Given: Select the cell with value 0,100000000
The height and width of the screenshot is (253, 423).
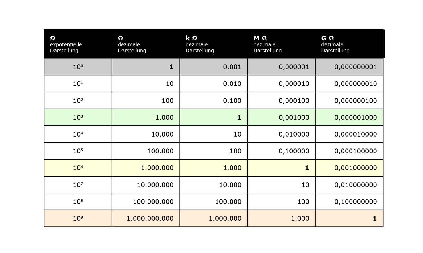Looking at the screenshot, I should click(x=355, y=202).
